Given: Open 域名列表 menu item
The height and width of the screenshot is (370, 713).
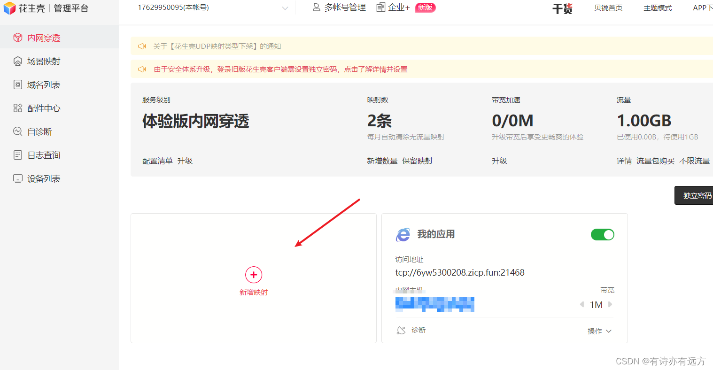Looking at the screenshot, I should click(59, 85).
